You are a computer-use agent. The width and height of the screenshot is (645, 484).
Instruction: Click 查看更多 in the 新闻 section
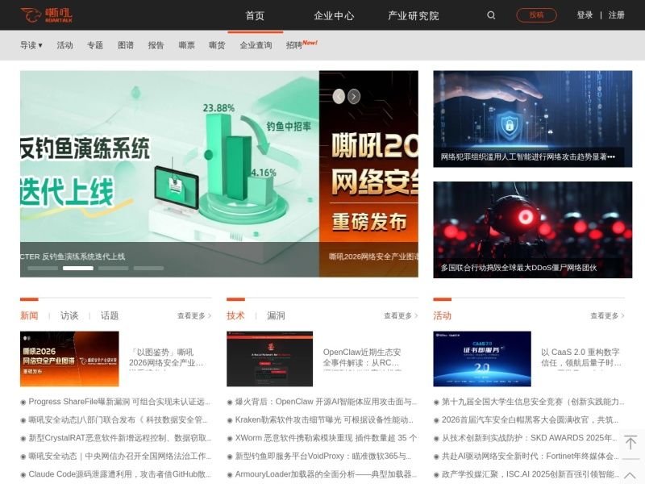(194, 315)
